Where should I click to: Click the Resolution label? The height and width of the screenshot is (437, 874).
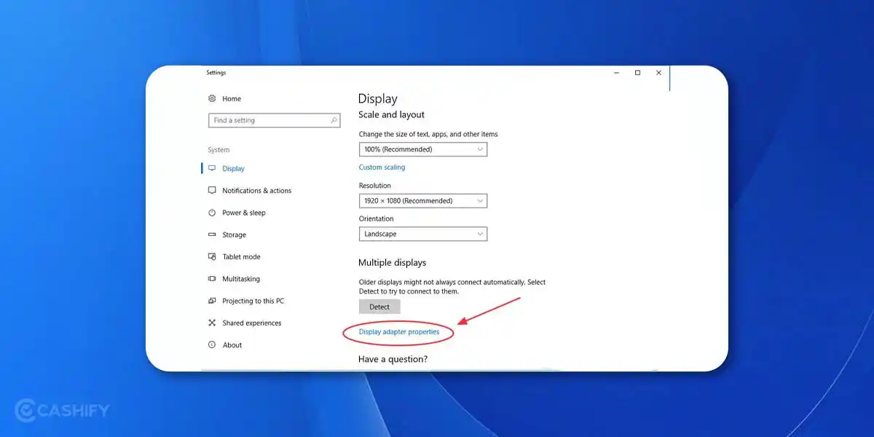tap(374, 186)
